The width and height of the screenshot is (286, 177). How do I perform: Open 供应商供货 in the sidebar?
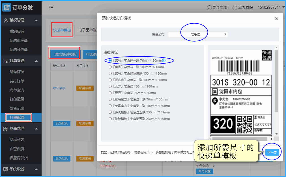pyautogui.click(x=19, y=158)
